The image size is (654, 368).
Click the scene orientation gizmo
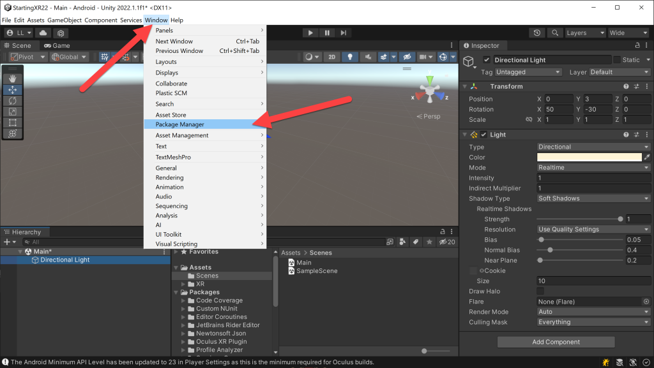pyautogui.click(x=430, y=89)
